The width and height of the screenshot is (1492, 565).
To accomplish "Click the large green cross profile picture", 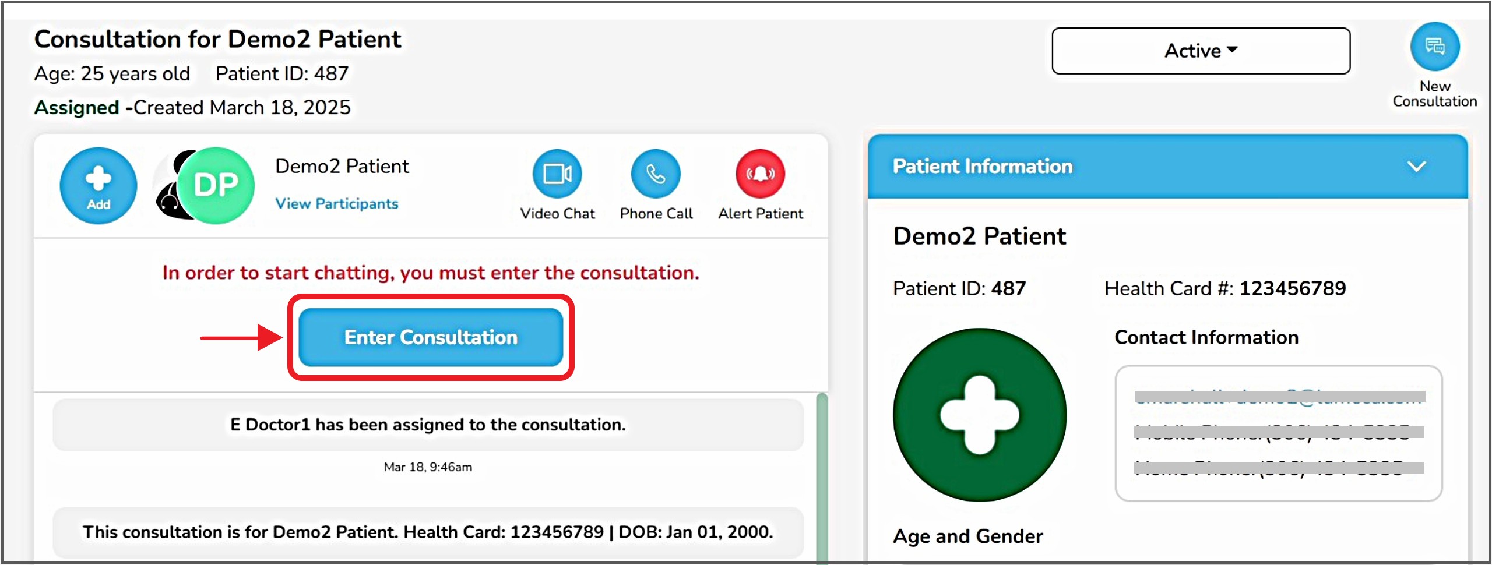I will pyautogui.click(x=979, y=415).
